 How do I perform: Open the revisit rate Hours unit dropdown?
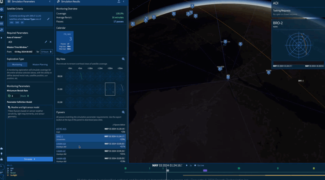(25, 96)
